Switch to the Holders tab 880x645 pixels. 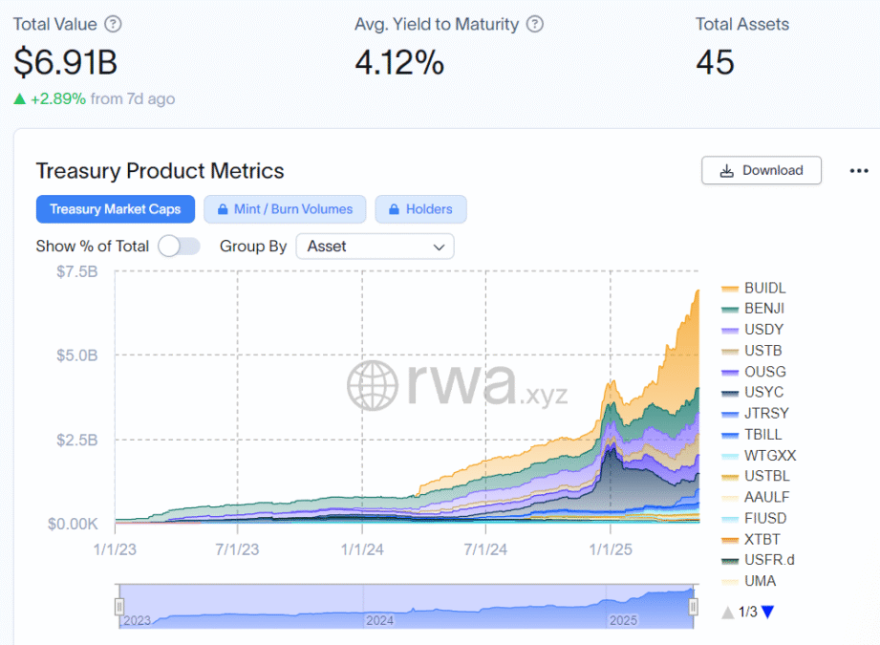click(x=421, y=209)
